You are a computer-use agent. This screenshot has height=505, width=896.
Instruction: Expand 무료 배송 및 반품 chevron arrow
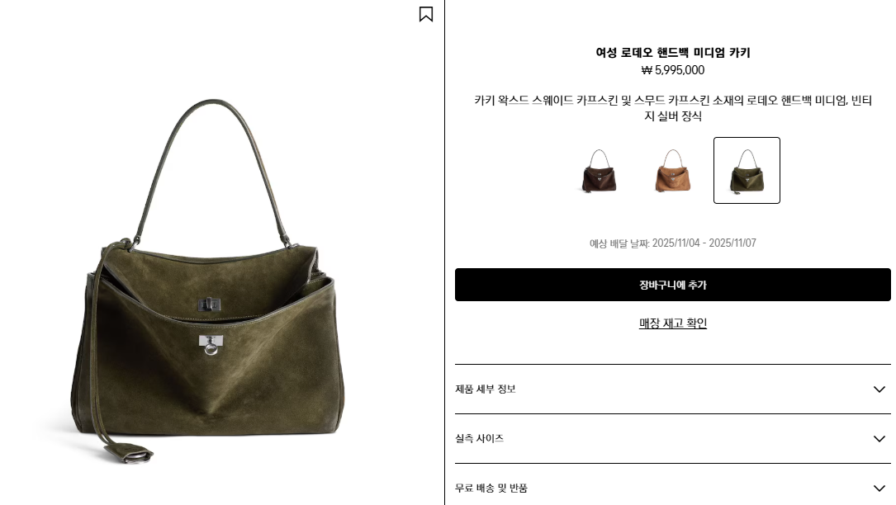[x=879, y=488]
